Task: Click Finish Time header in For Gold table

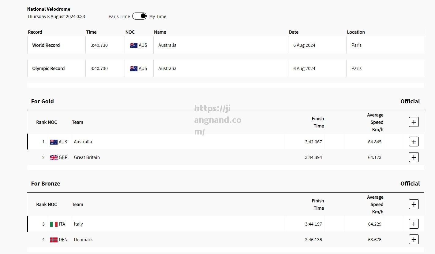Action: pyautogui.click(x=318, y=122)
